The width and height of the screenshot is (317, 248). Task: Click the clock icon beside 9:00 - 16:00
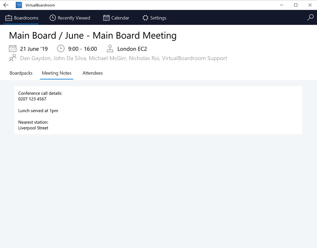pyautogui.click(x=61, y=49)
